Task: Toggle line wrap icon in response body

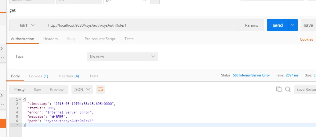Action: coord(100,89)
